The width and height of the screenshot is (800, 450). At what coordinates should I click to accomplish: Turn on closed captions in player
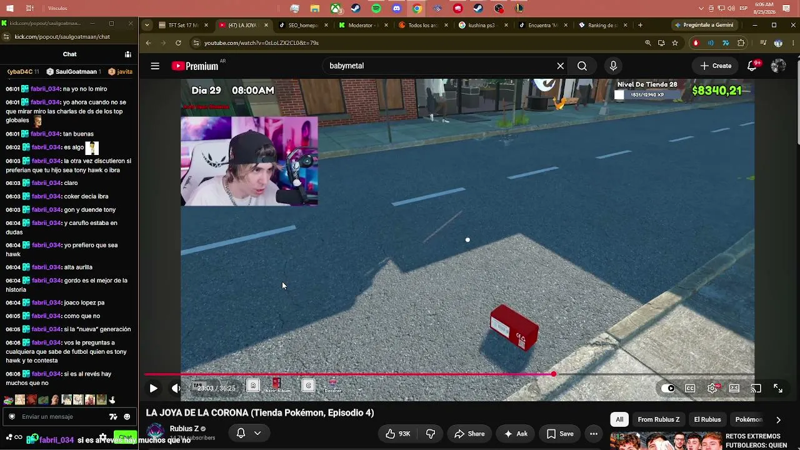tap(690, 388)
